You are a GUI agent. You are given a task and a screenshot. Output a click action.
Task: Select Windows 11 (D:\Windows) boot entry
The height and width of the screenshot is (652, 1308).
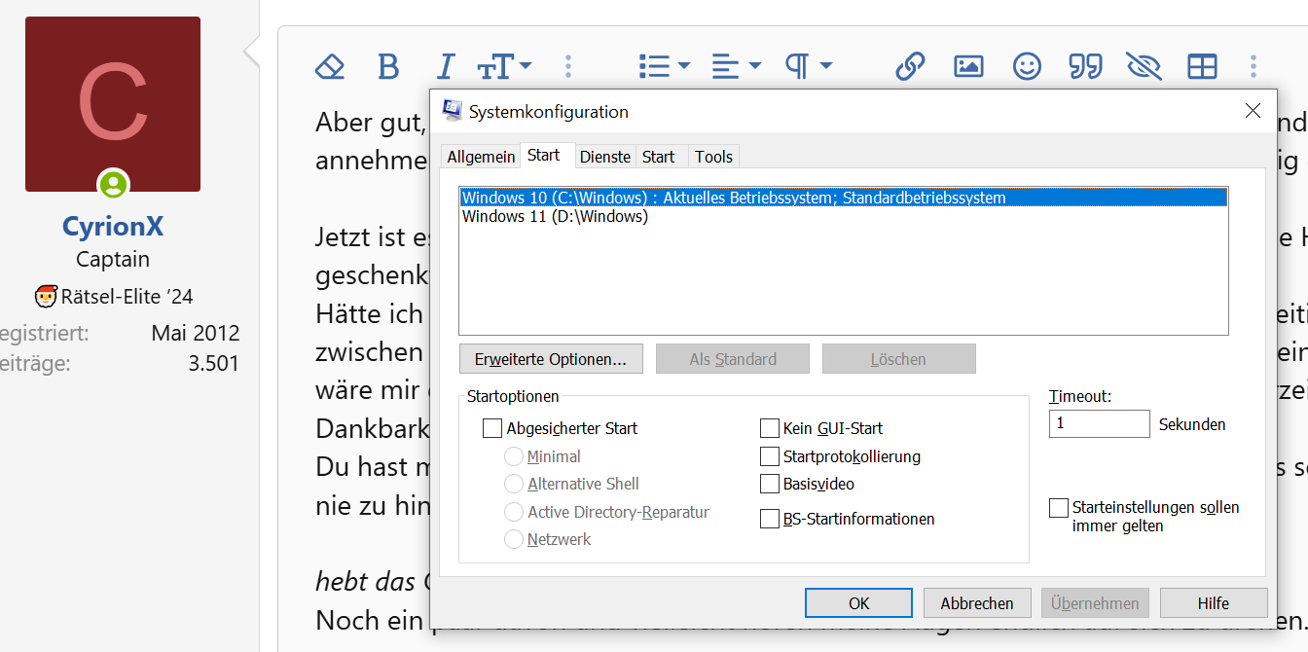pyautogui.click(x=844, y=216)
